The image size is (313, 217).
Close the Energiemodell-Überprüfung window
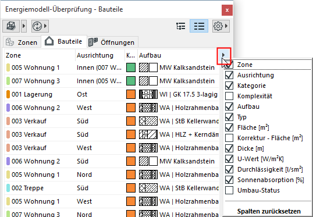click(227, 10)
